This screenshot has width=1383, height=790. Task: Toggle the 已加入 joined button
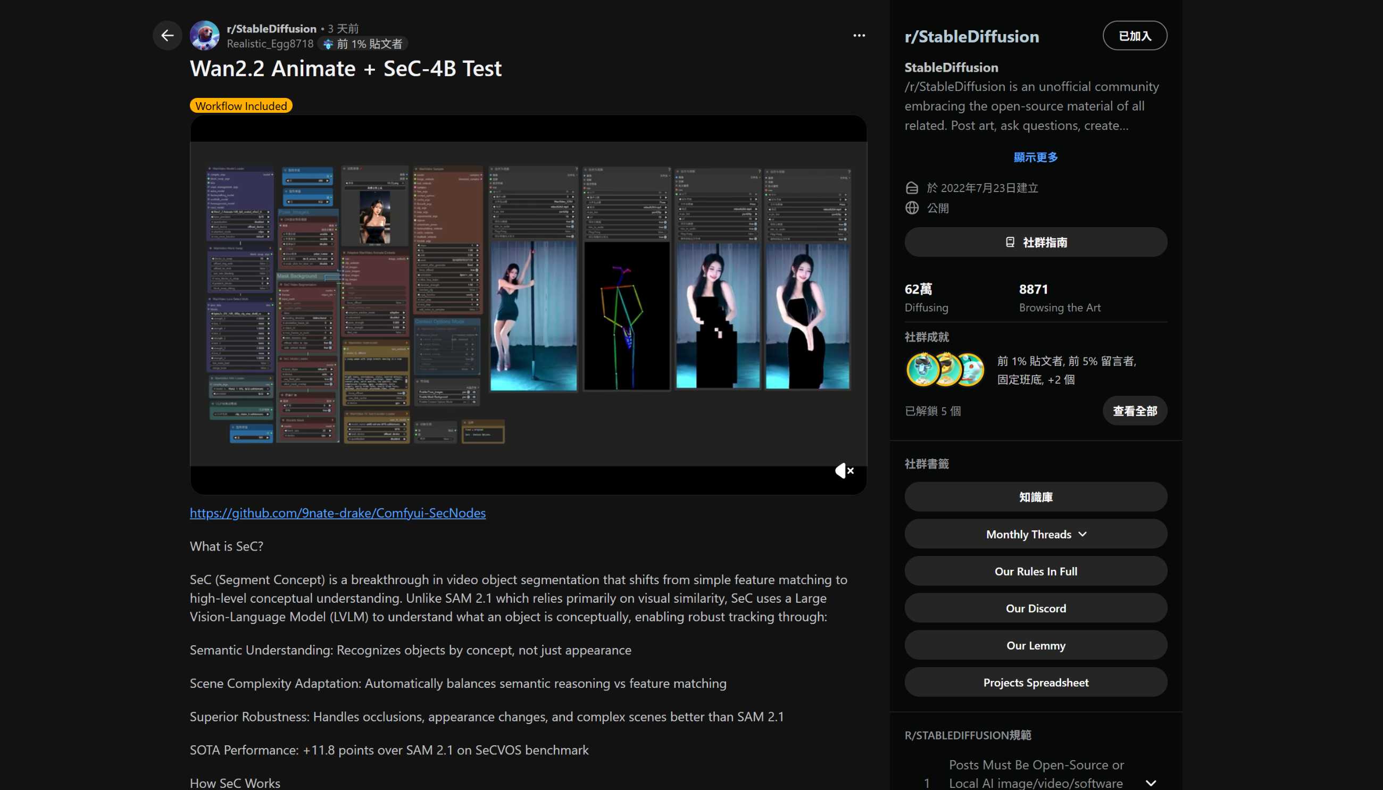pos(1134,36)
